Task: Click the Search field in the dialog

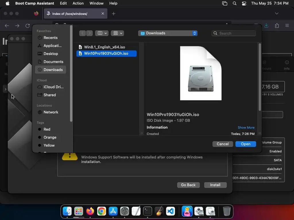Action: click(x=234, y=33)
